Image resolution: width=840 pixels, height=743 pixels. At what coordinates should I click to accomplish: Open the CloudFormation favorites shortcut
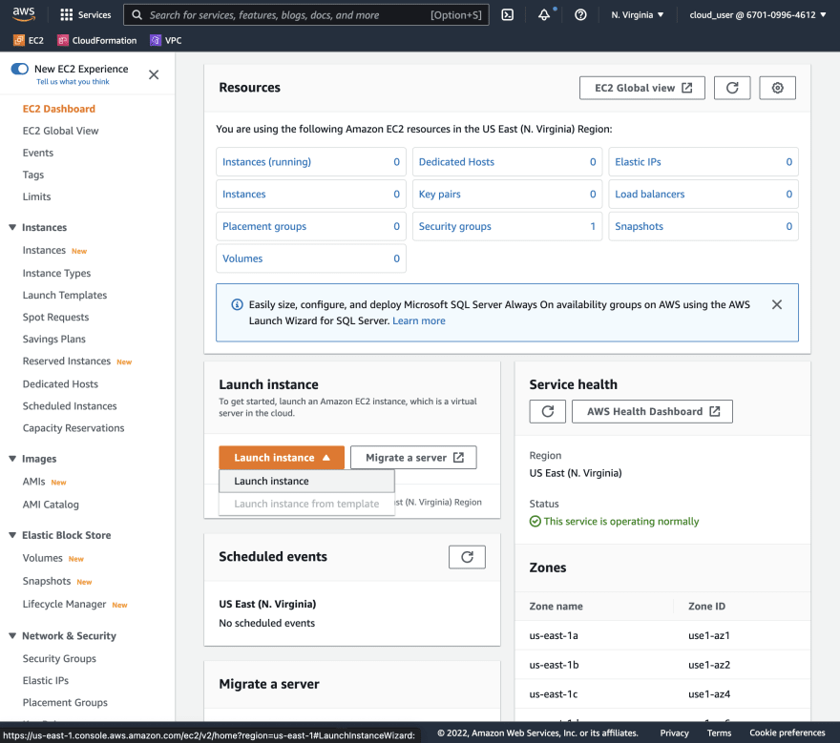(x=97, y=40)
